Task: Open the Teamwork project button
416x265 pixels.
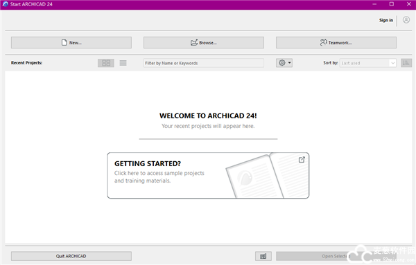Action: tap(336, 43)
